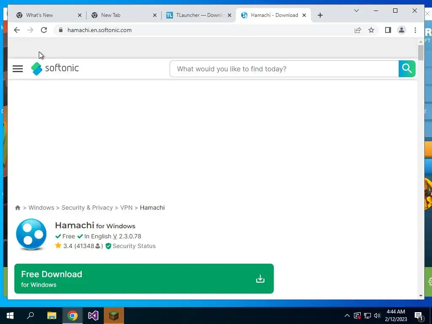Click the page scrollbar thumb
This screenshot has width=432, height=324.
(x=421, y=52)
